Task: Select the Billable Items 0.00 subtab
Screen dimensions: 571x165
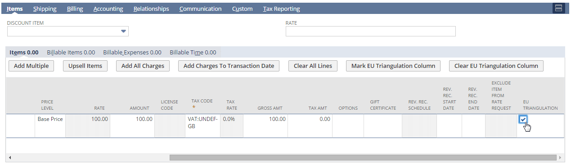Action: click(x=71, y=52)
